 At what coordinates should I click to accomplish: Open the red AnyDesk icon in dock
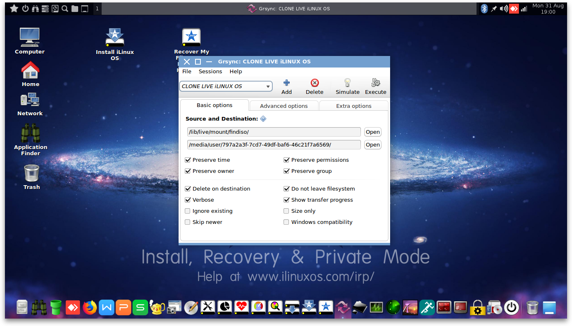[73, 307]
